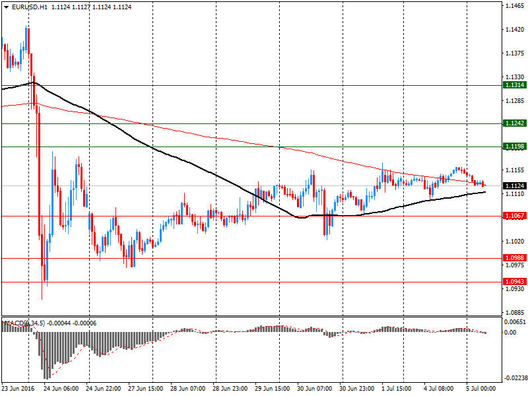Click the 1.1465 price scale value

click(515, 6)
